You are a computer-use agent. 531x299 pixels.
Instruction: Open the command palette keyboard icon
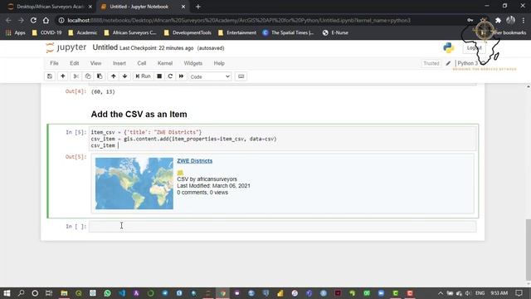(x=241, y=76)
